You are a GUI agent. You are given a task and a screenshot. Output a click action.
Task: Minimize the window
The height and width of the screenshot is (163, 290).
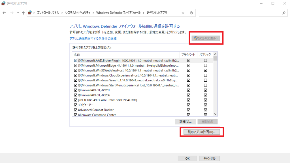261,3
